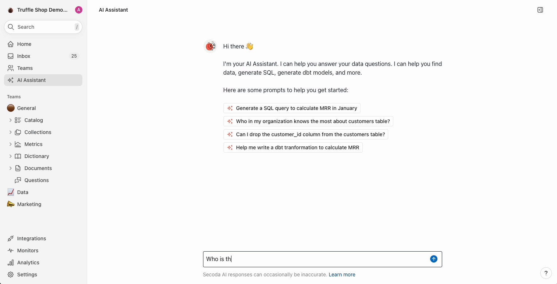557x284 pixels.
Task: Click the sidebar Search field
Action: (43, 27)
